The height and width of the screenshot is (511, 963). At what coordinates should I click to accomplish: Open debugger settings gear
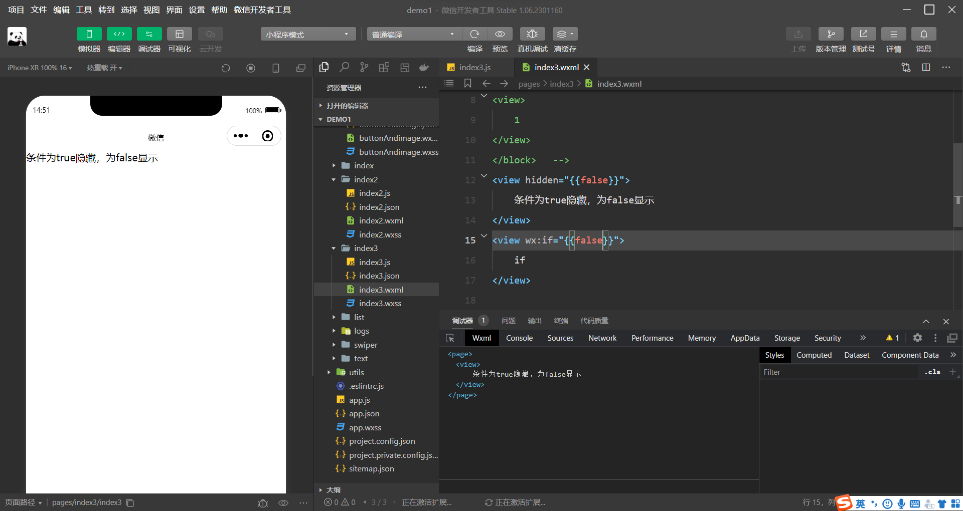coord(917,338)
